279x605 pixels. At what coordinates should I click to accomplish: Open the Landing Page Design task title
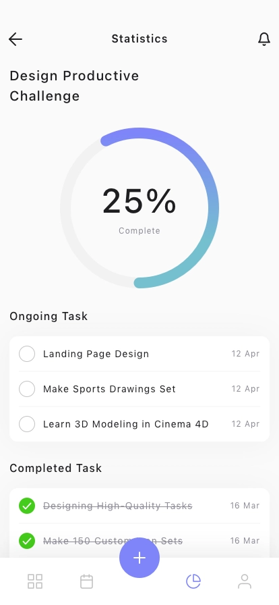coord(96,354)
